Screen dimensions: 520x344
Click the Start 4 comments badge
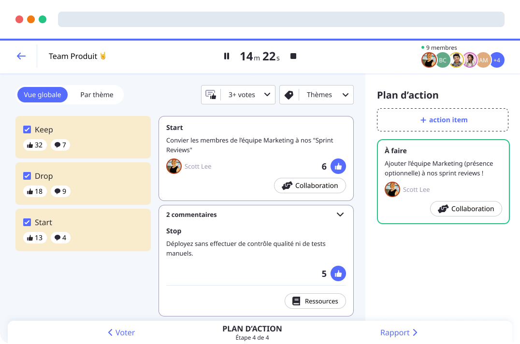click(60, 238)
